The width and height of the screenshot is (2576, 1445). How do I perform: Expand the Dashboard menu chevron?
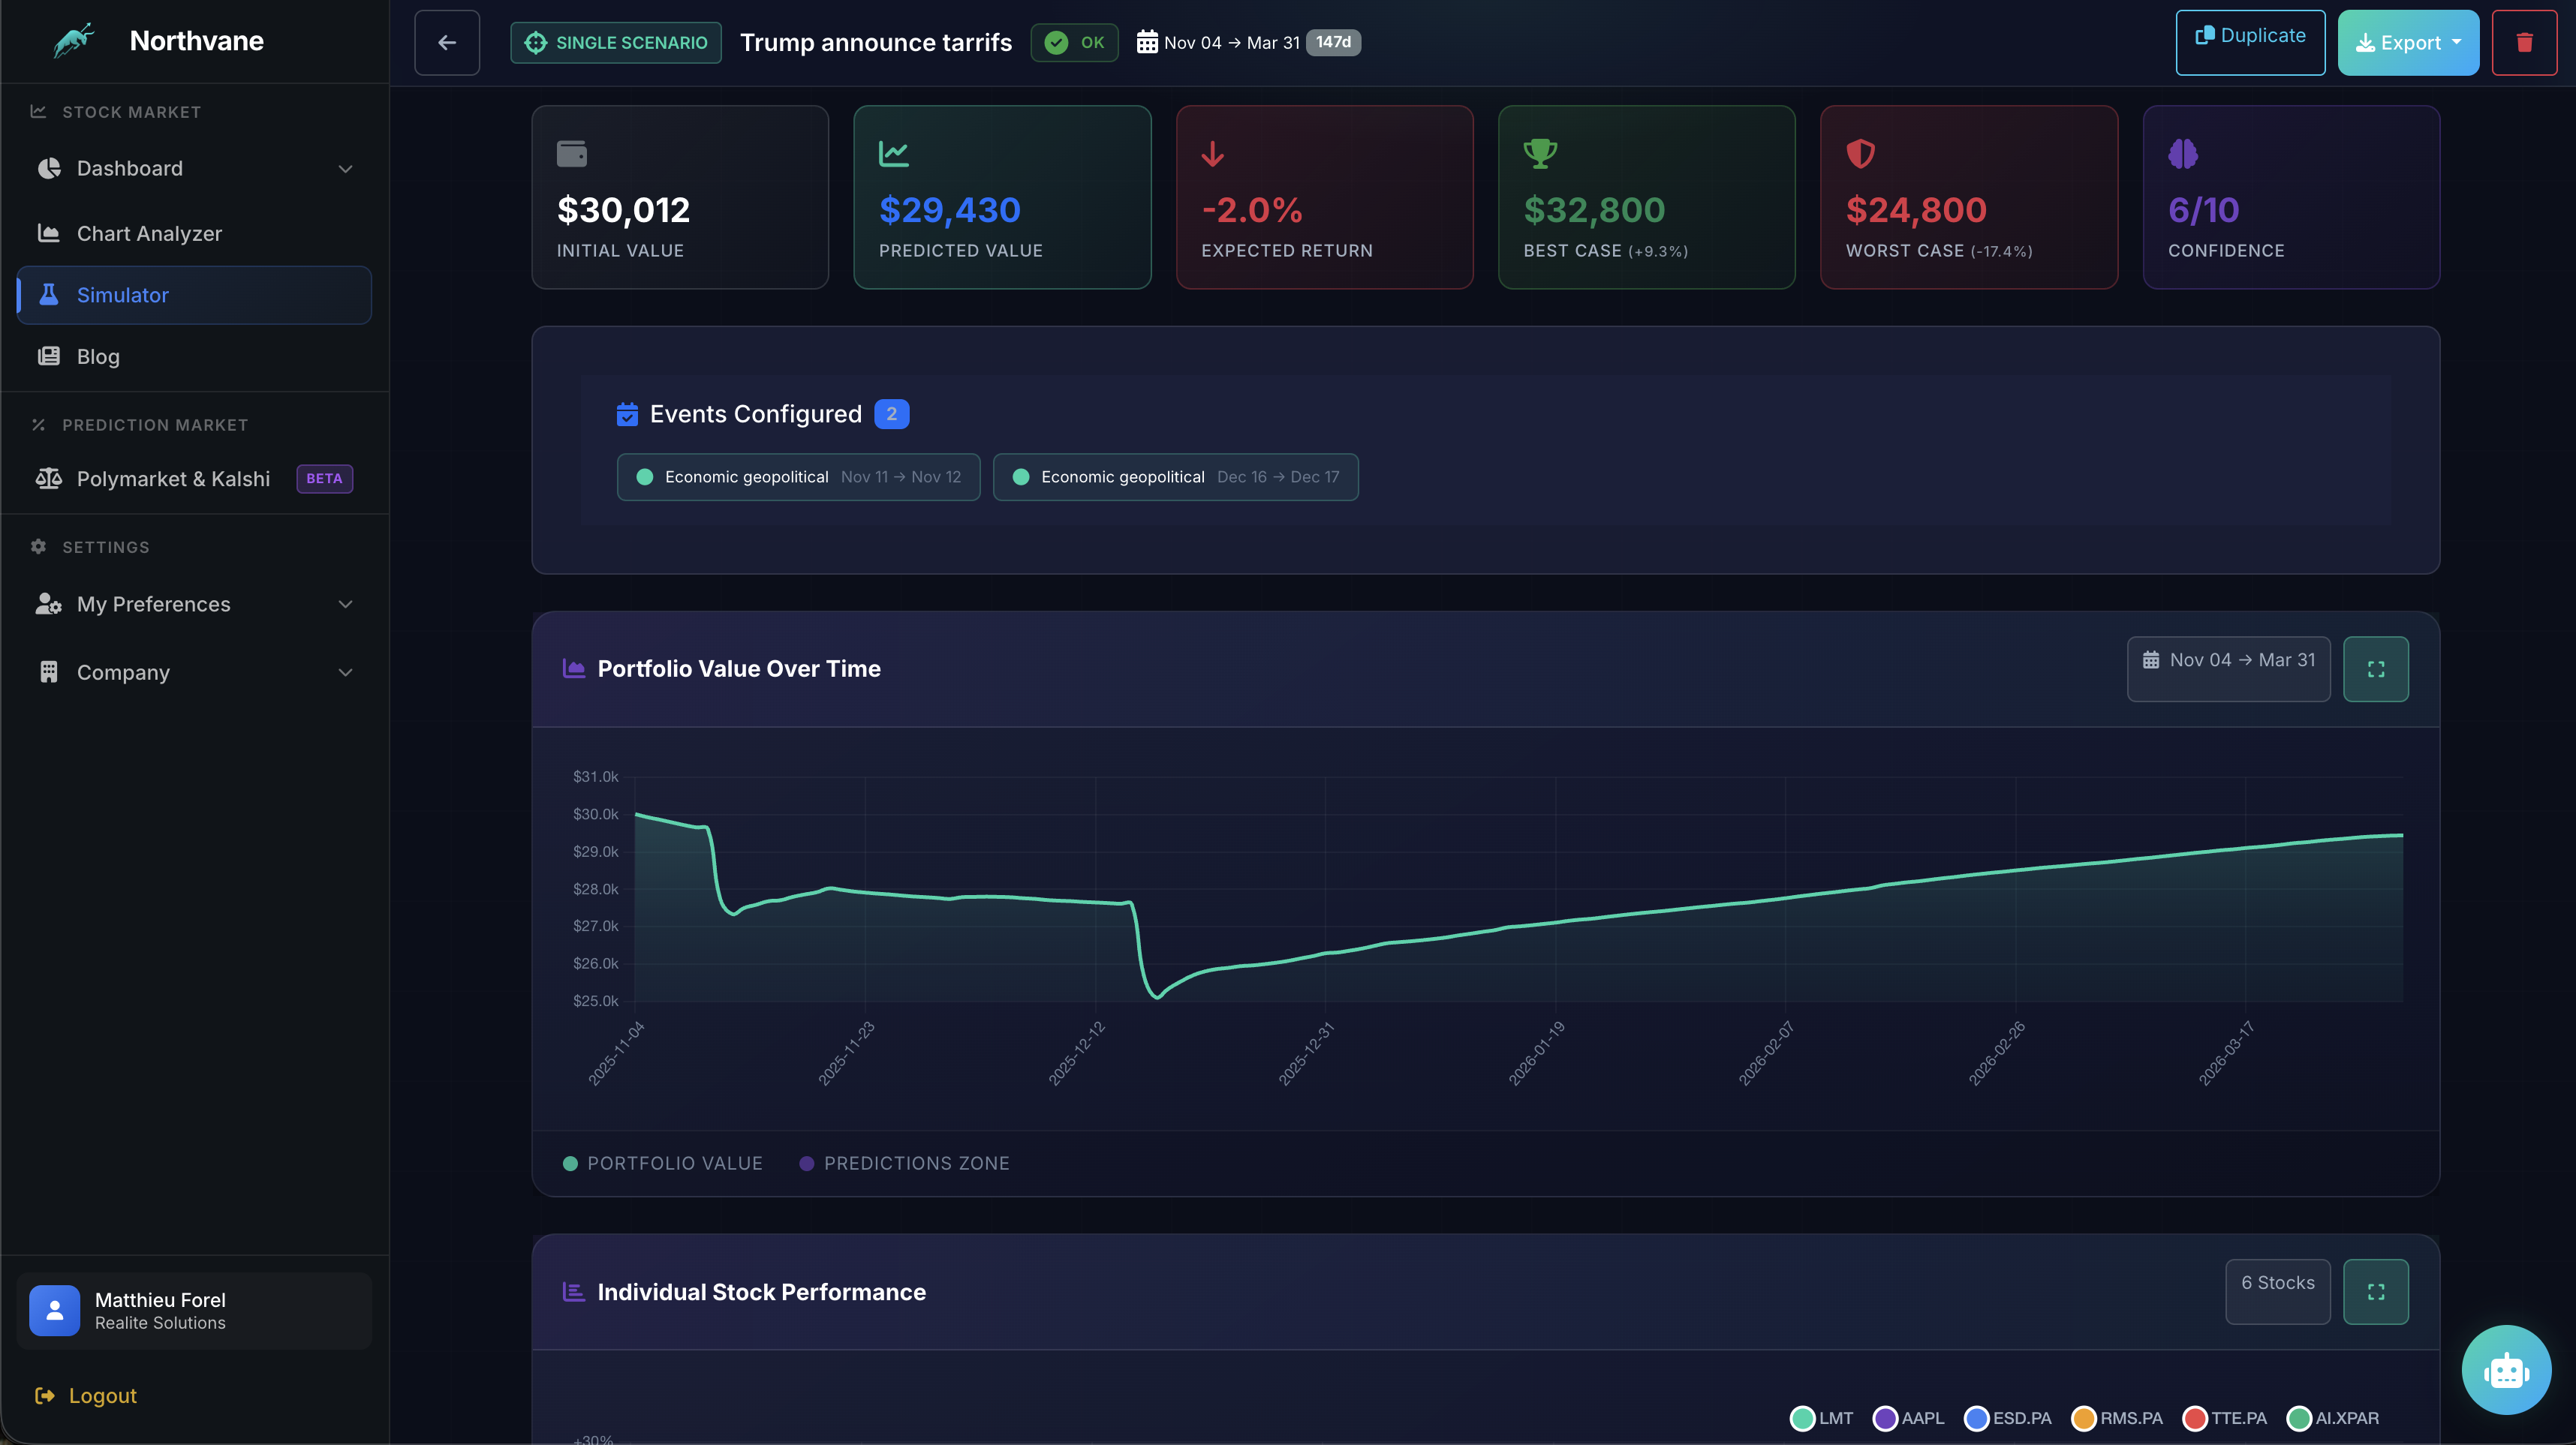click(345, 169)
